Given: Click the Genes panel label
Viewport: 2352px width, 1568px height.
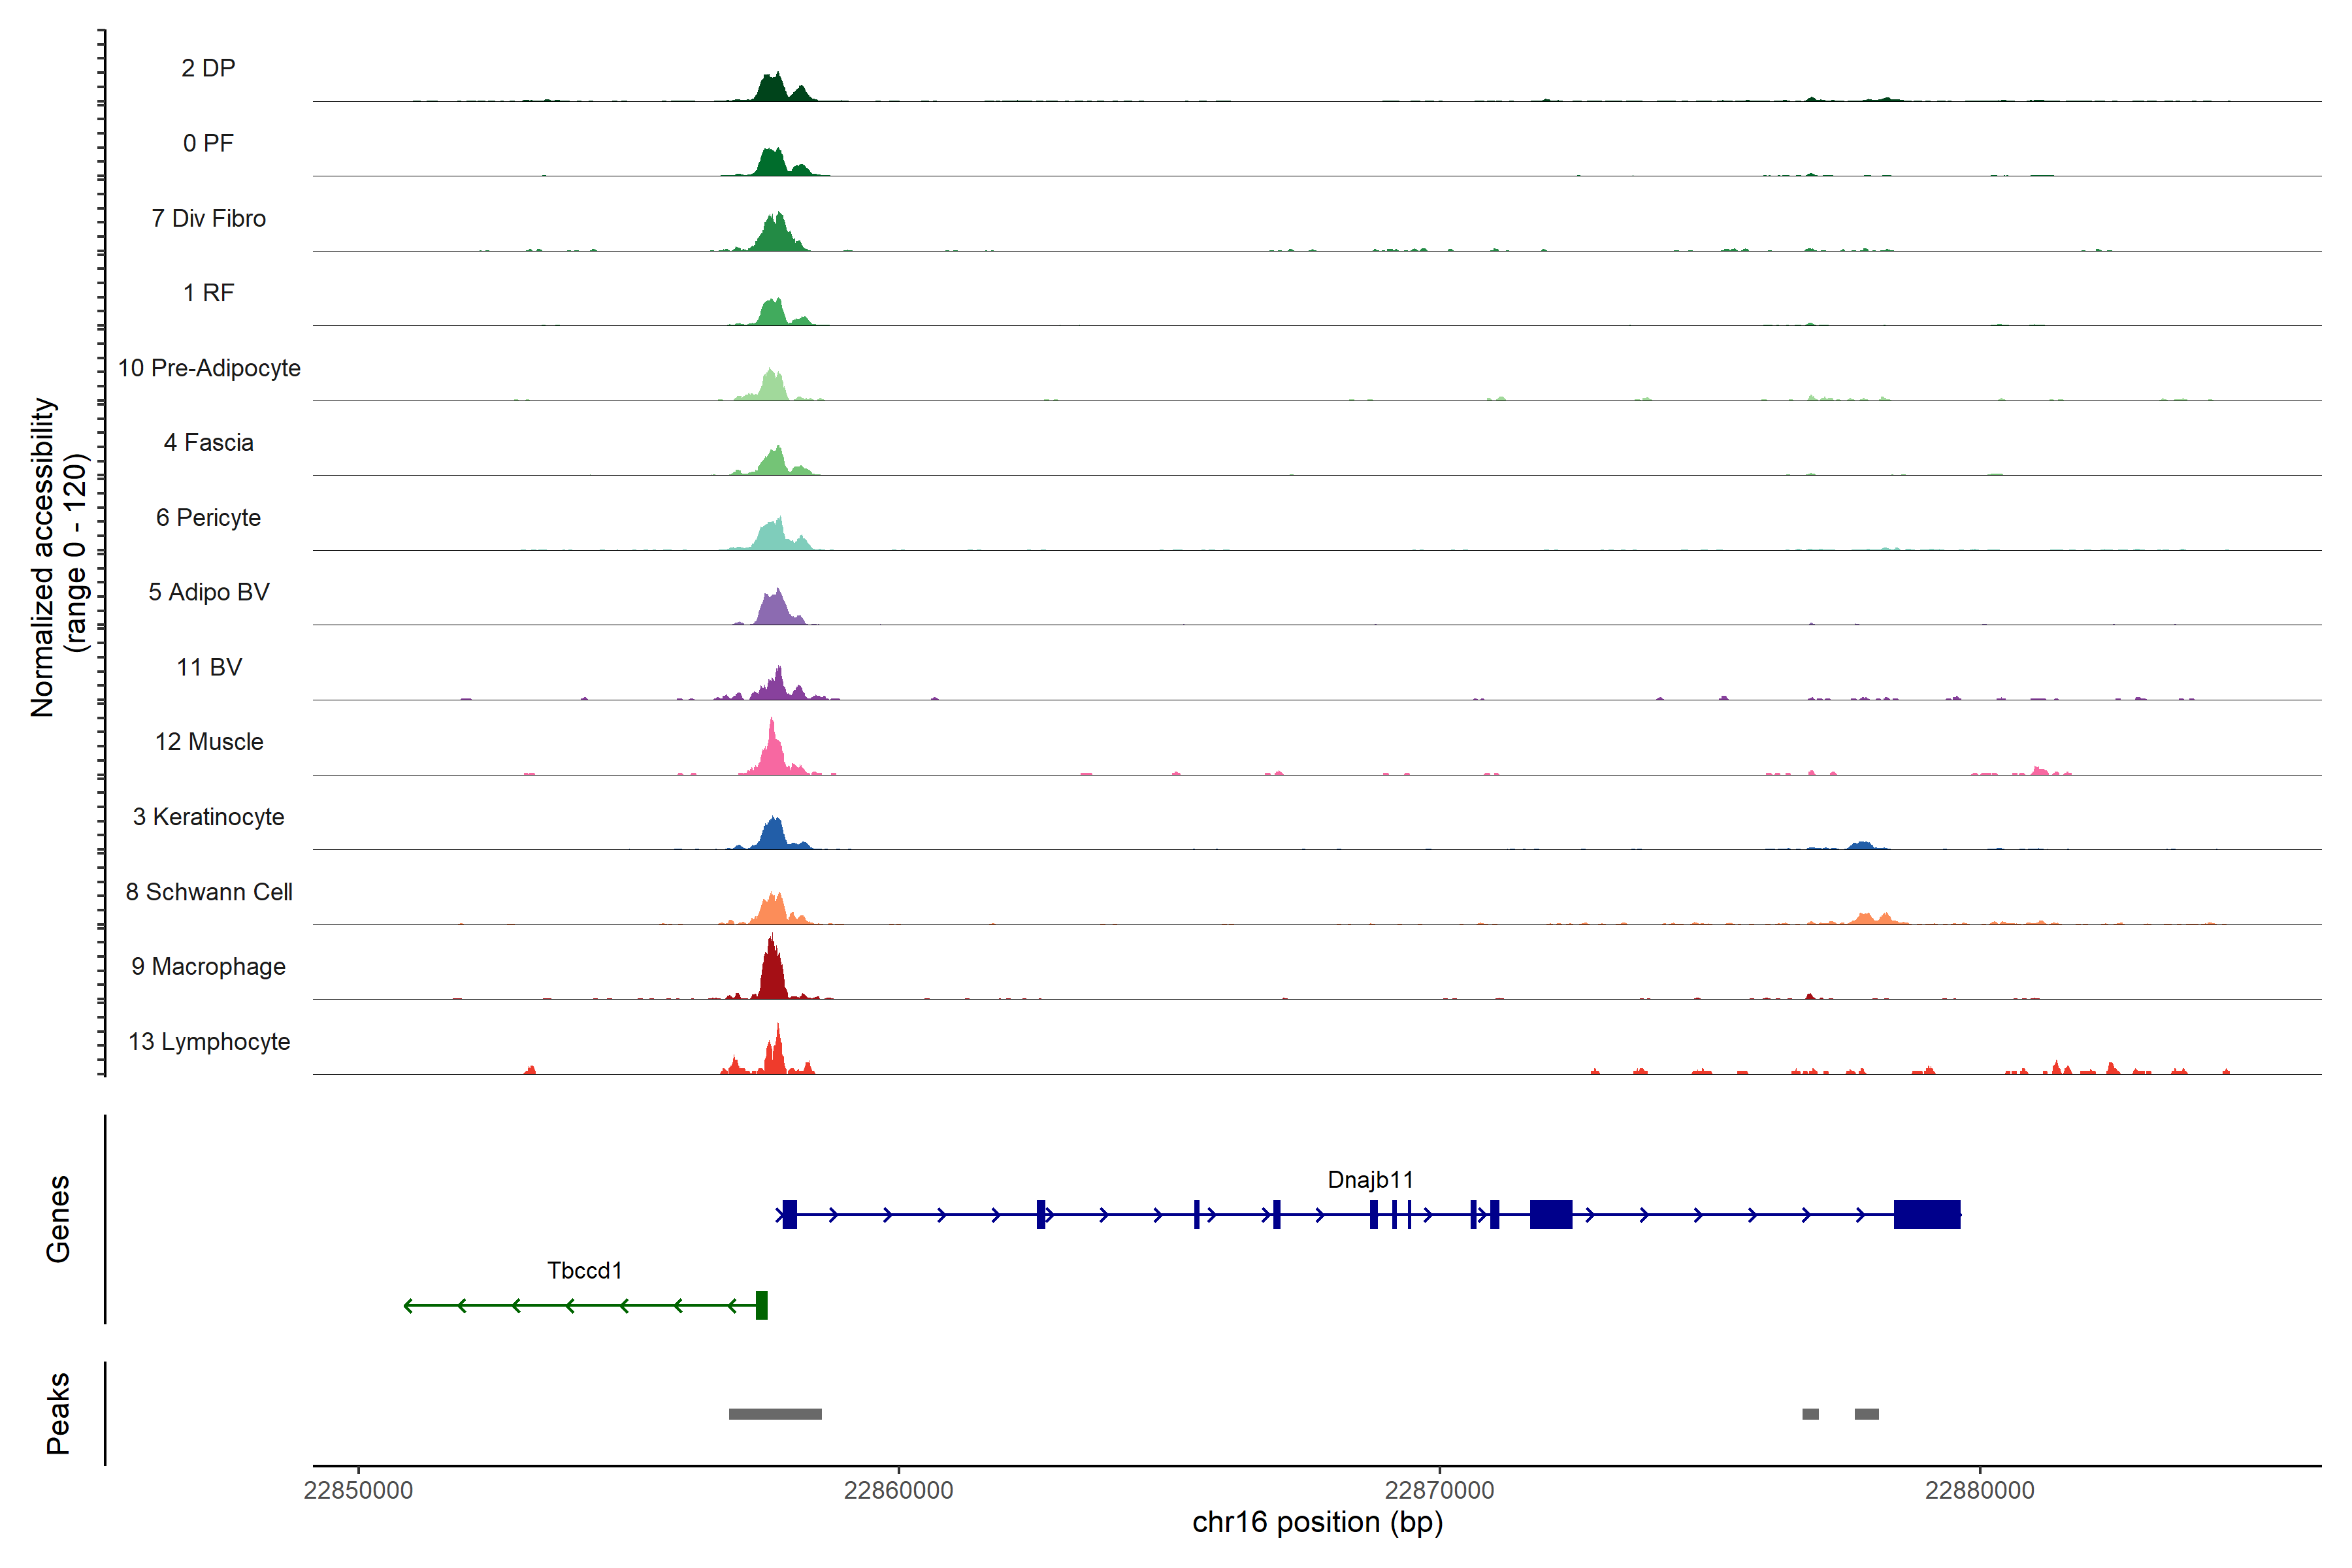Looking at the screenshot, I should pos(58,1219).
